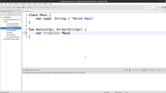Click the New Java Package icon

(29, 7)
